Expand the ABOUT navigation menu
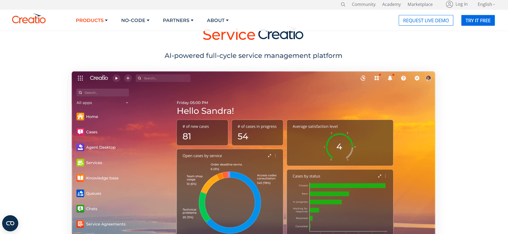508x234 pixels. [x=218, y=20]
